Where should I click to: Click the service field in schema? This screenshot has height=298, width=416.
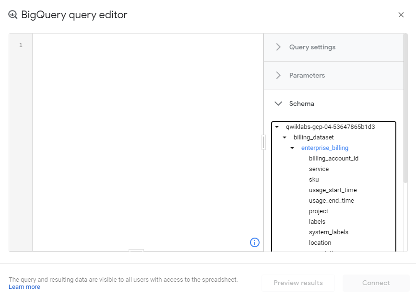319,169
